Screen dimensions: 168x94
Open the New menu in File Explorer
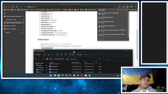(38, 55)
